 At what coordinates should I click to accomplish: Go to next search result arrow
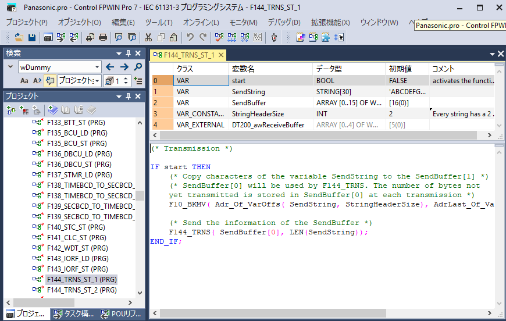(x=124, y=67)
